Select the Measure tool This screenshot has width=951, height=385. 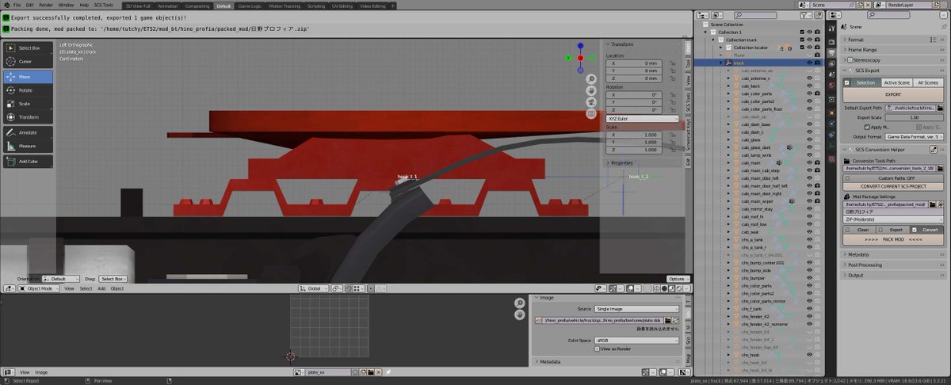pos(28,146)
